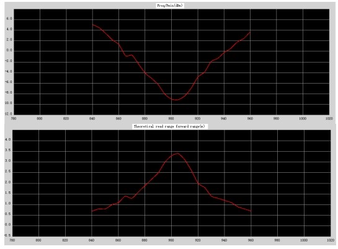338x249 pixels.
Task: Click the 780 x-axis label under Pmin chart
Action: 14,118
